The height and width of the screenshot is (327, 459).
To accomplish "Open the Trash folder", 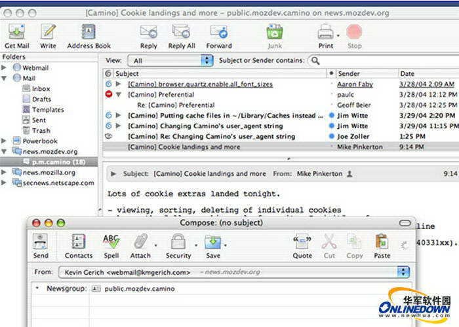I will [x=41, y=131].
